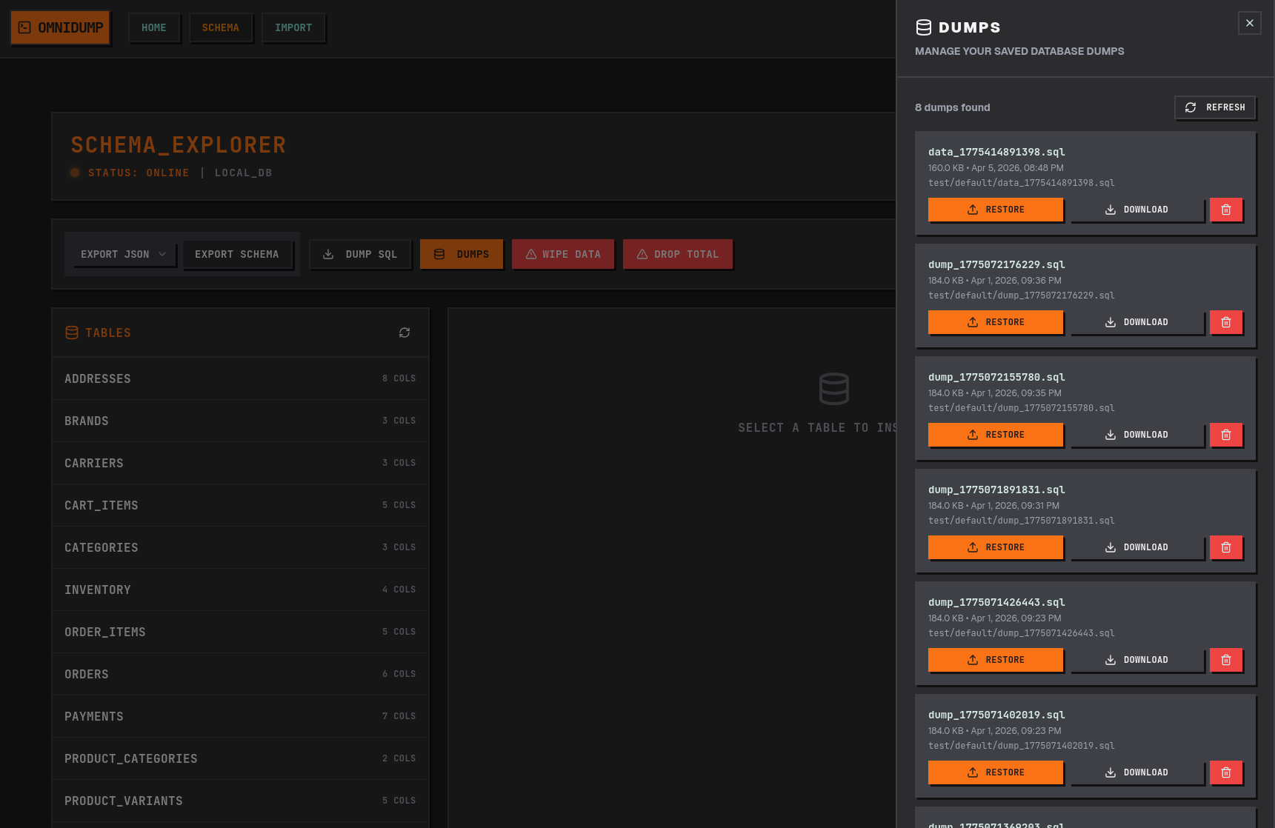The width and height of the screenshot is (1275, 828).
Task: Delete dump_1775071891831.sql via the trash icon
Action: click(1226, 547)
